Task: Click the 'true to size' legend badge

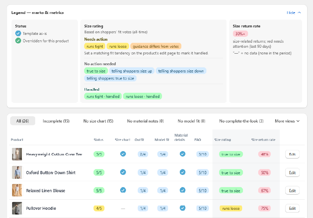Action: (96, 71)
